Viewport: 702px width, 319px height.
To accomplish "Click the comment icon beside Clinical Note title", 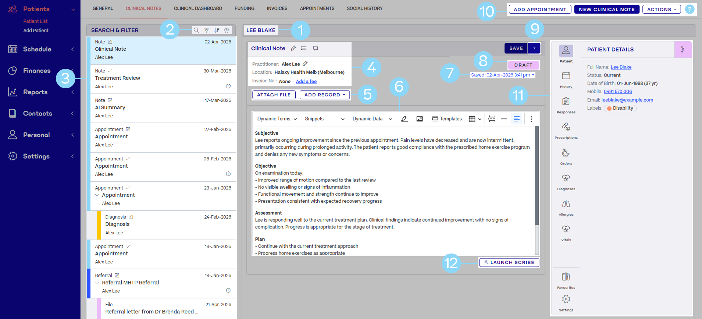I will tap(316, 48).
